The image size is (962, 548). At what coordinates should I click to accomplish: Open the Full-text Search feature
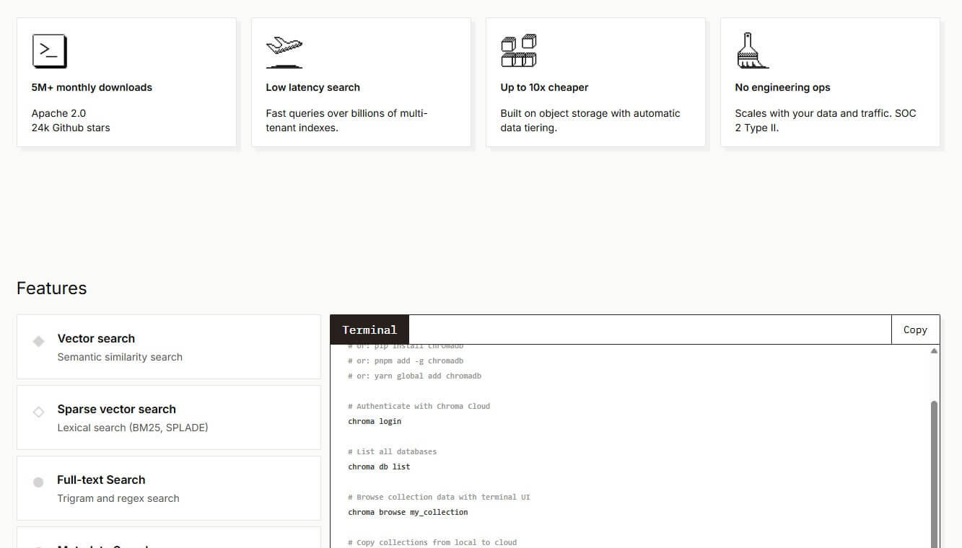coord(168,488)
